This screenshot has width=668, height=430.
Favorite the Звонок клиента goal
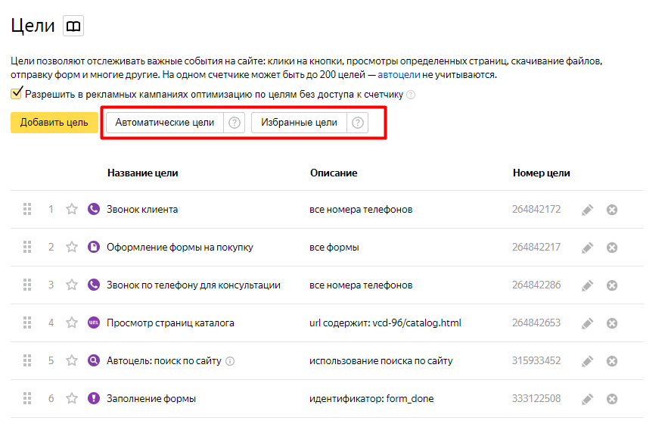[x=72, y=209]
